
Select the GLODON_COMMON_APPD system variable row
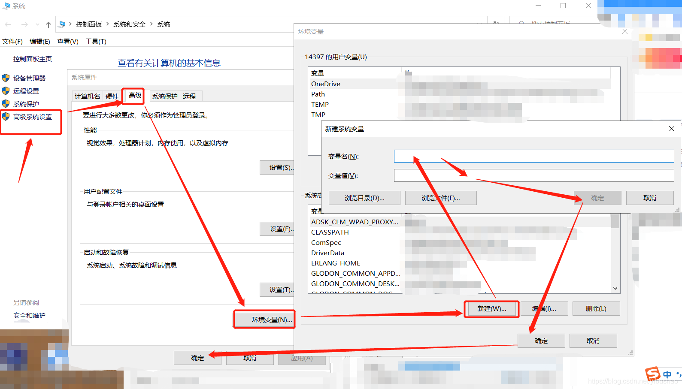click(460, 273)
